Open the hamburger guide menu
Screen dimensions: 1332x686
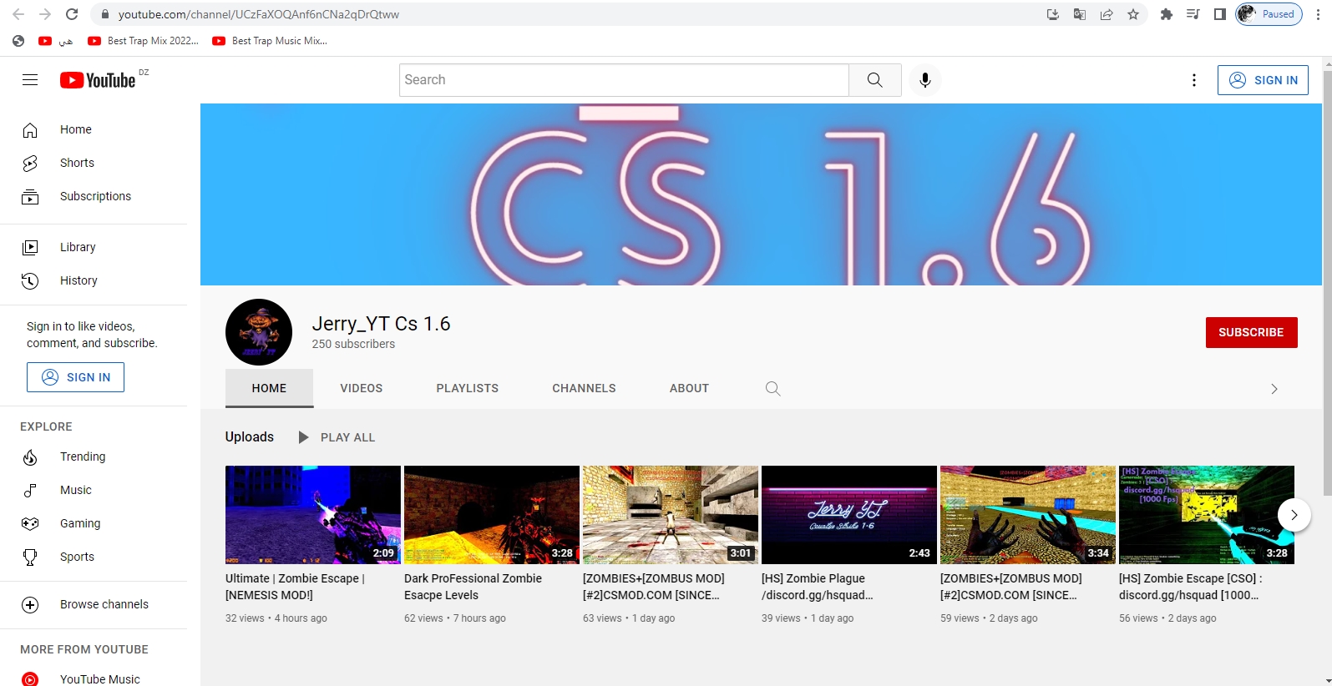(30, 80)
